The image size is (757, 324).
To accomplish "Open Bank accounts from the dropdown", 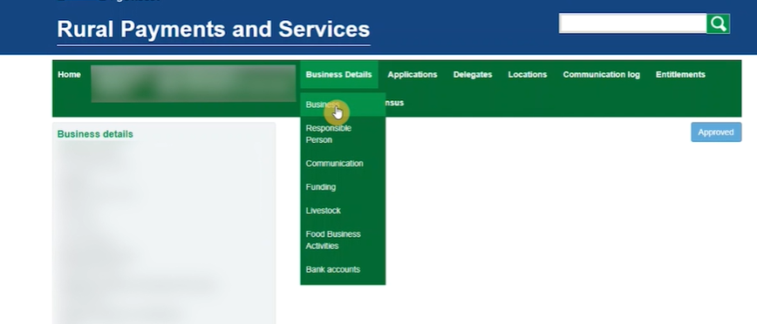I will [x=343, y=269].
